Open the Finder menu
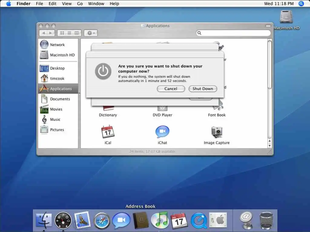This screenshot has height=232, width=310. [24, 4]
